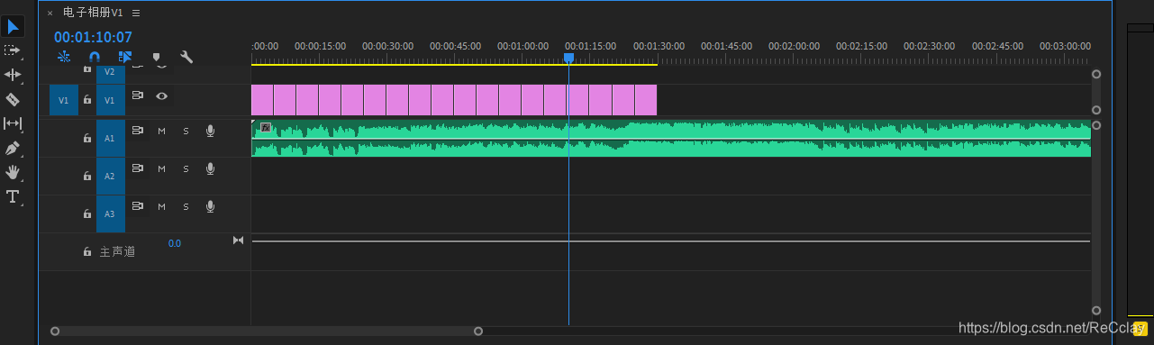
Task: Toggle A1 sync lock
Action: pos(138,131)
